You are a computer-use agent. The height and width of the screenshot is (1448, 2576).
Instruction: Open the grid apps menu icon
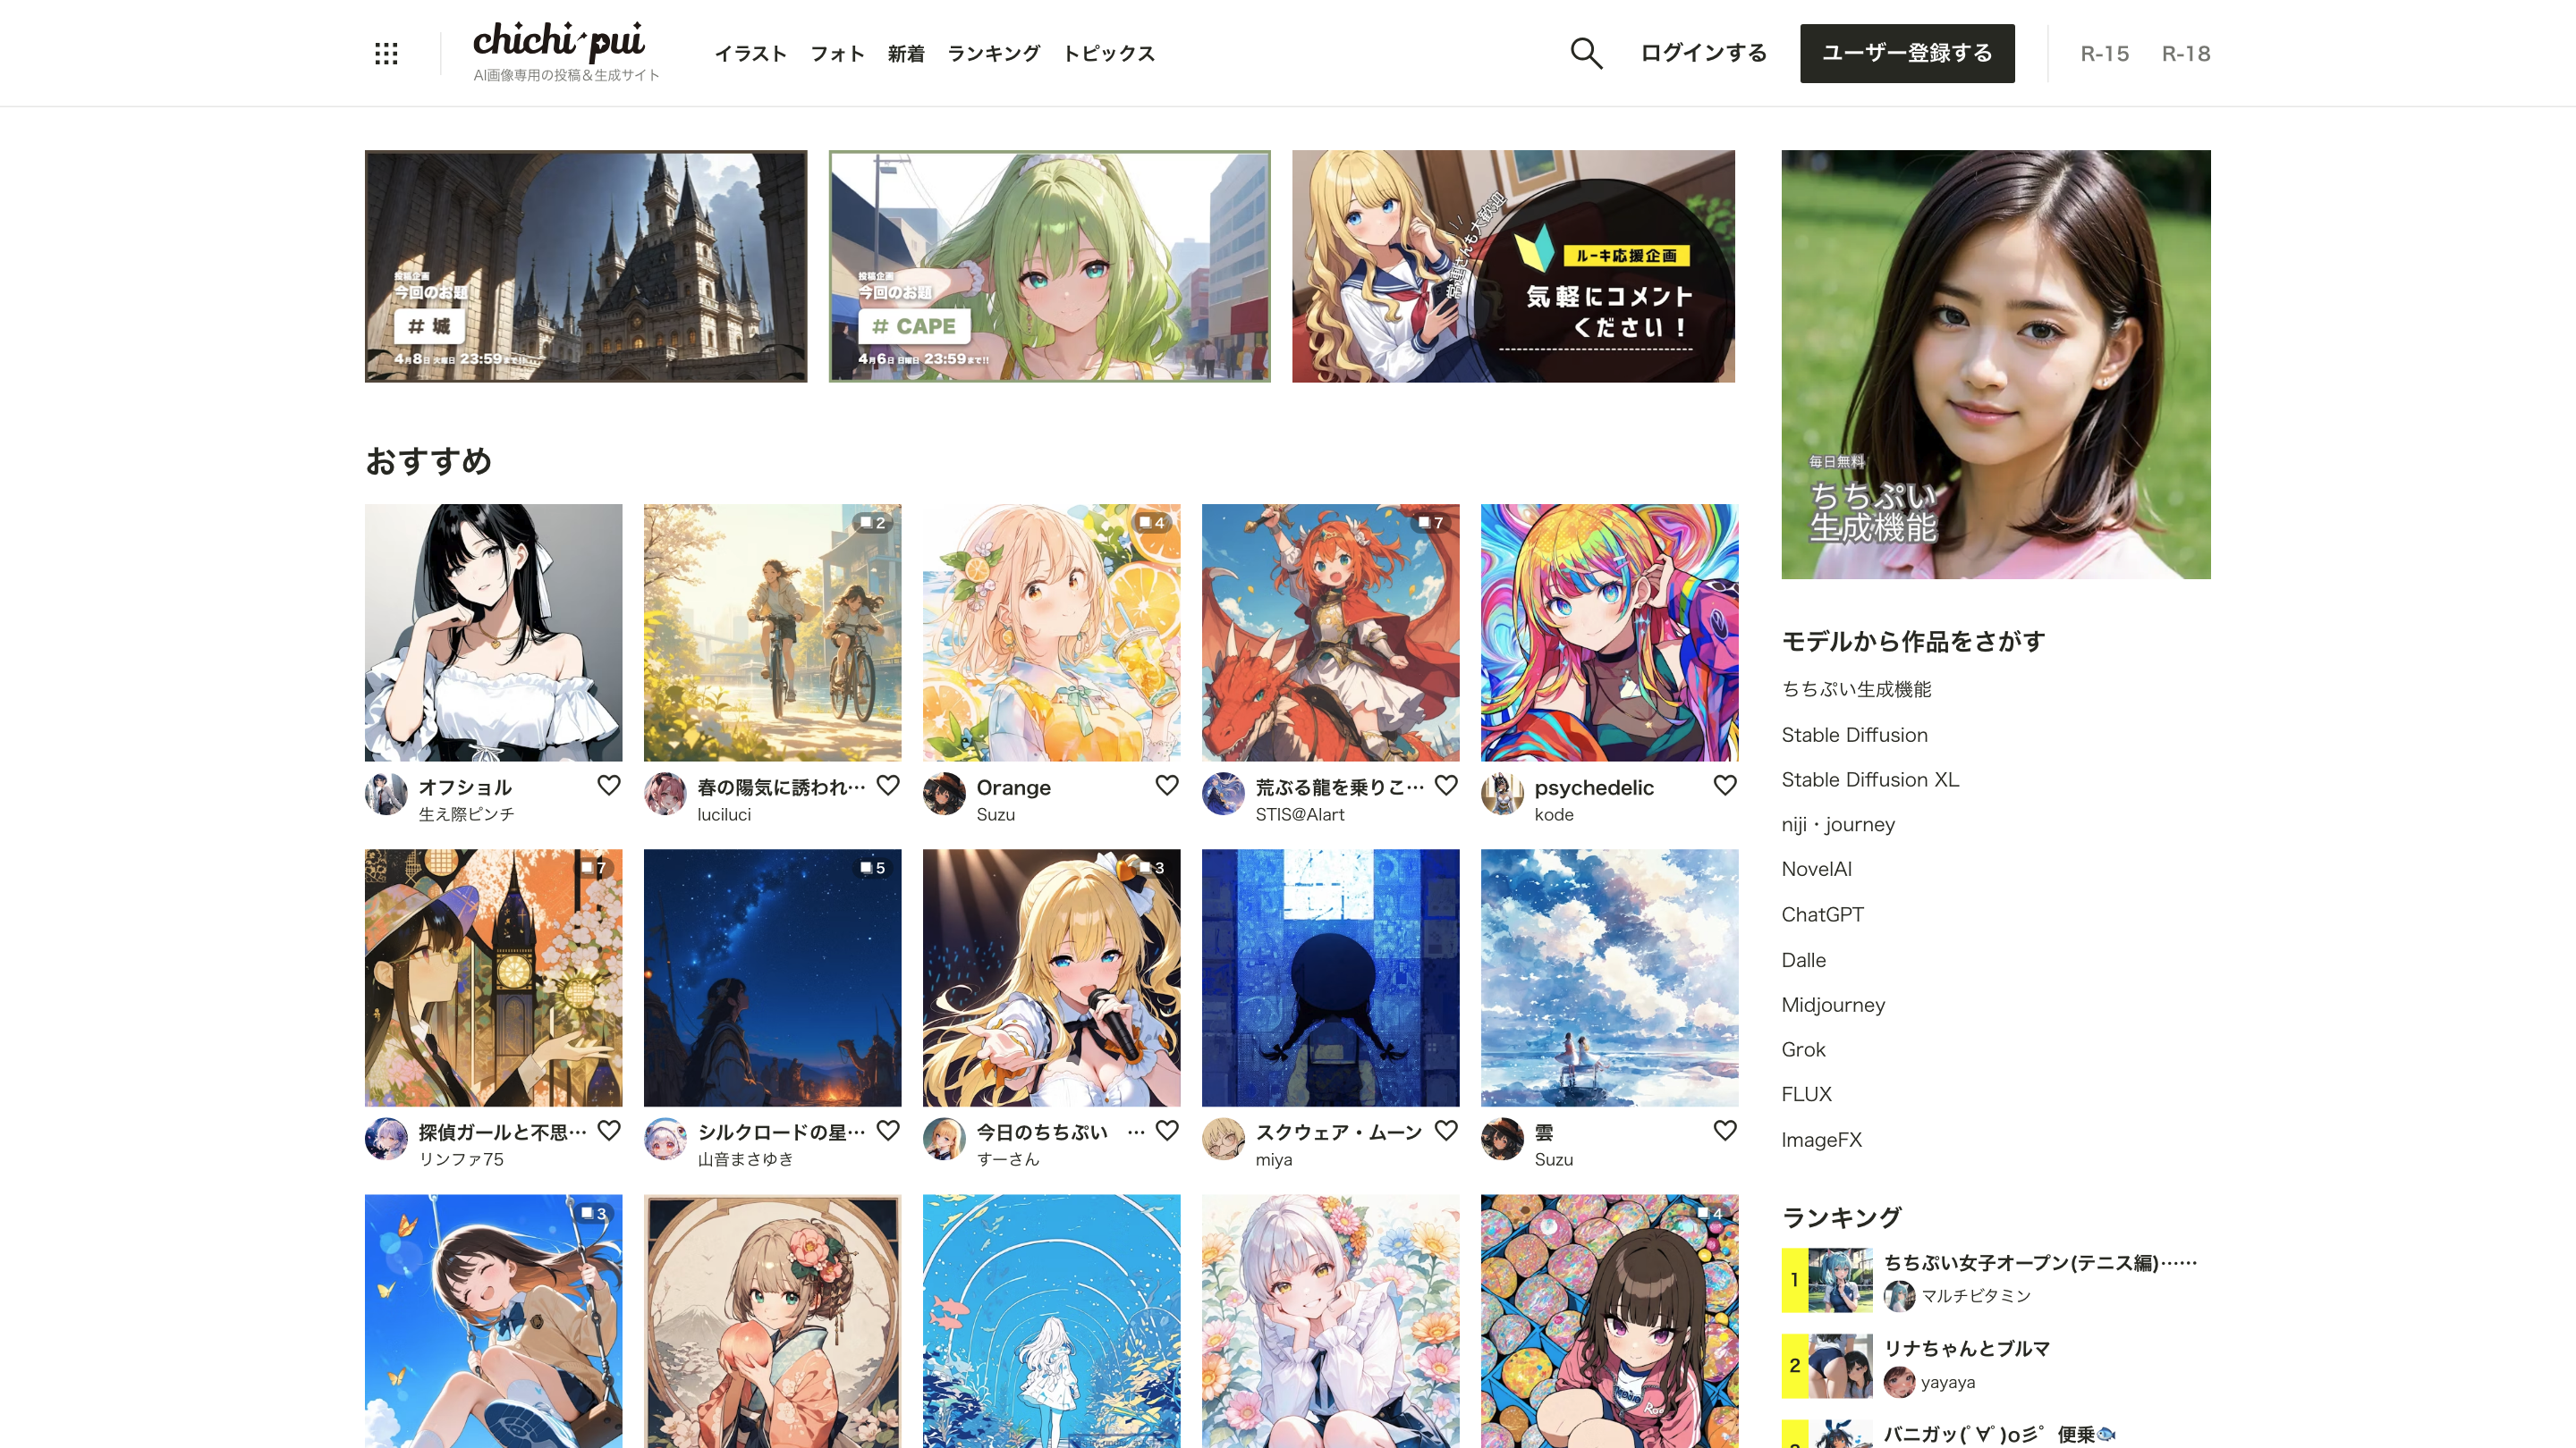[x=386, y=53]
